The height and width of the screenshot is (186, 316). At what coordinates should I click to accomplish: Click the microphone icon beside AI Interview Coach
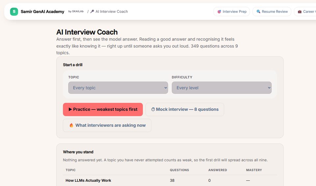(92, 12)
